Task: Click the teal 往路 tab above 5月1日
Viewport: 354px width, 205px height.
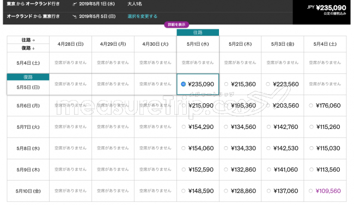Action: [x=198, y=33]
